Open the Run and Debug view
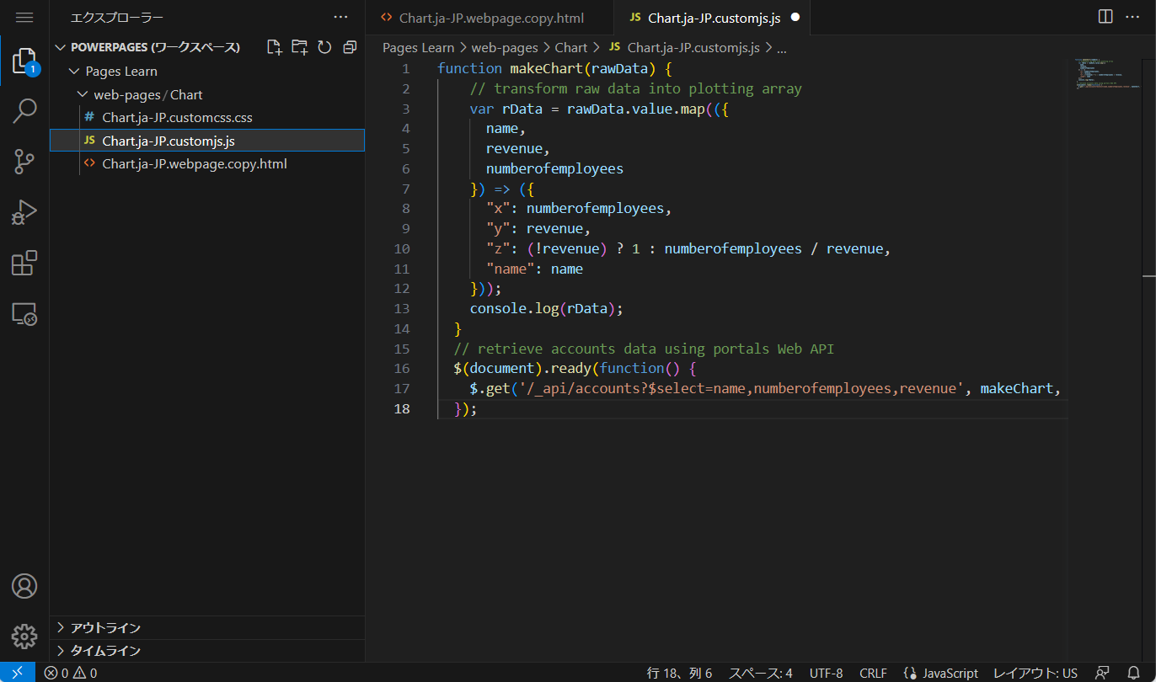This screenshot has height=682, width=1156. [x=24, y=212]
